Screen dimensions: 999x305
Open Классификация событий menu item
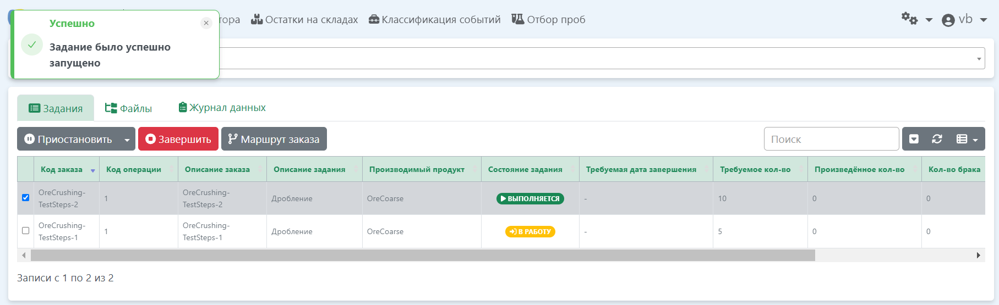(x=435, y=20)
